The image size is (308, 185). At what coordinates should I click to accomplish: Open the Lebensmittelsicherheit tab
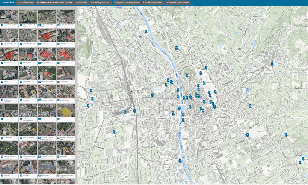click(178, 3)
